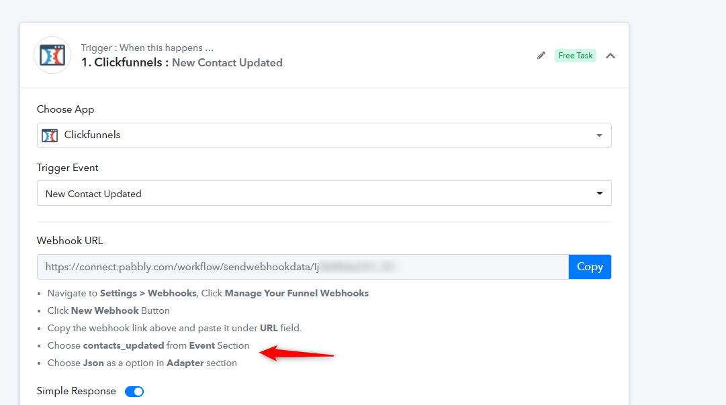Image resolution: width=726 pixels, height=405 pixels.
Task: Click the Free Task badge
Action: tap(575, 56)
